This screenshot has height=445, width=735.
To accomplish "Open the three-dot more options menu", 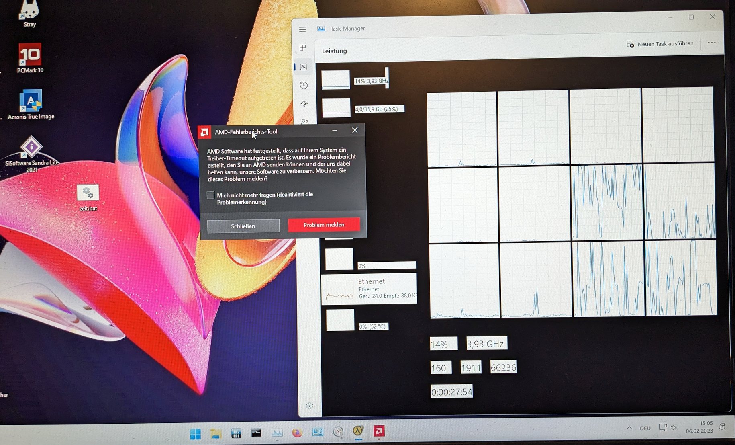I will (x=711, y=43).
